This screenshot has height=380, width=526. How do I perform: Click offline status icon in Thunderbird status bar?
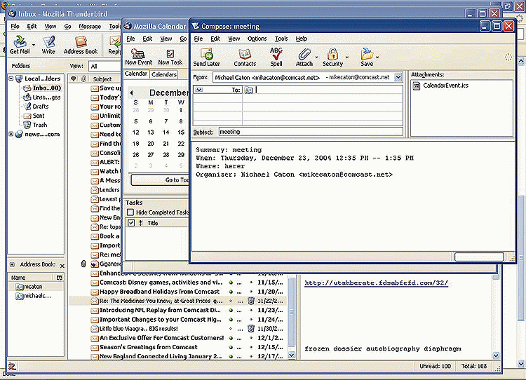[x=12, y=366]
